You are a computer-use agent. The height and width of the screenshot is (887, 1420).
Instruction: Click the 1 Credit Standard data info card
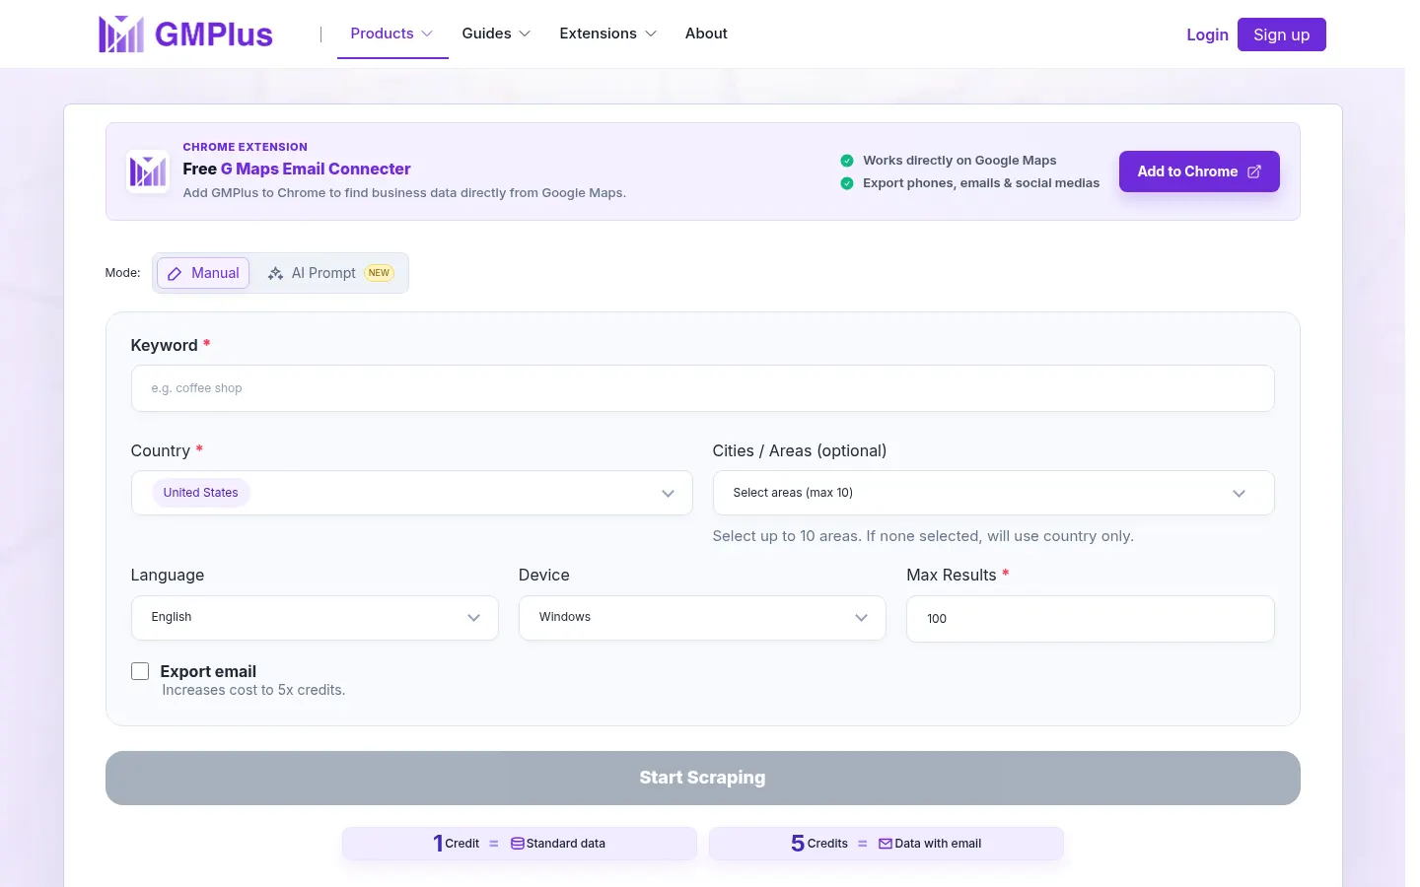coord(520,844)
